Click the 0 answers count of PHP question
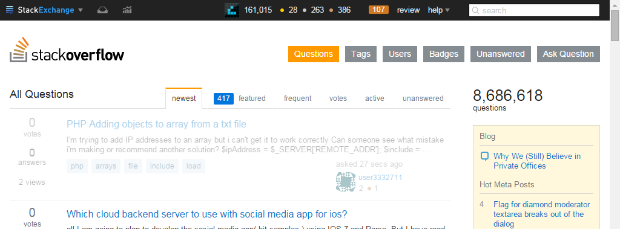The width and height of the screenshot is (620, 229). click(x=32, y=156)
